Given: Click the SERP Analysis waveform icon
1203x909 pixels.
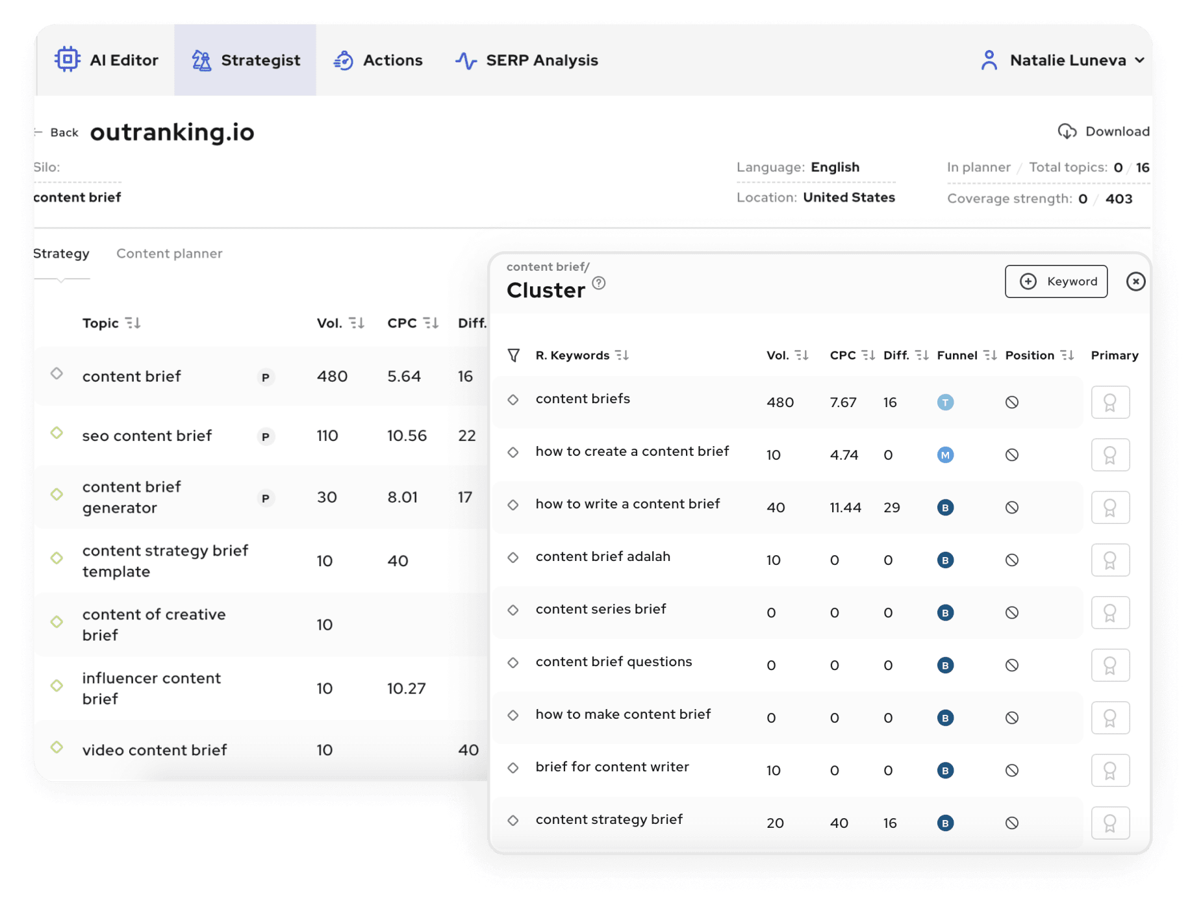Looking at the screenshot, I should coord(466,60).
